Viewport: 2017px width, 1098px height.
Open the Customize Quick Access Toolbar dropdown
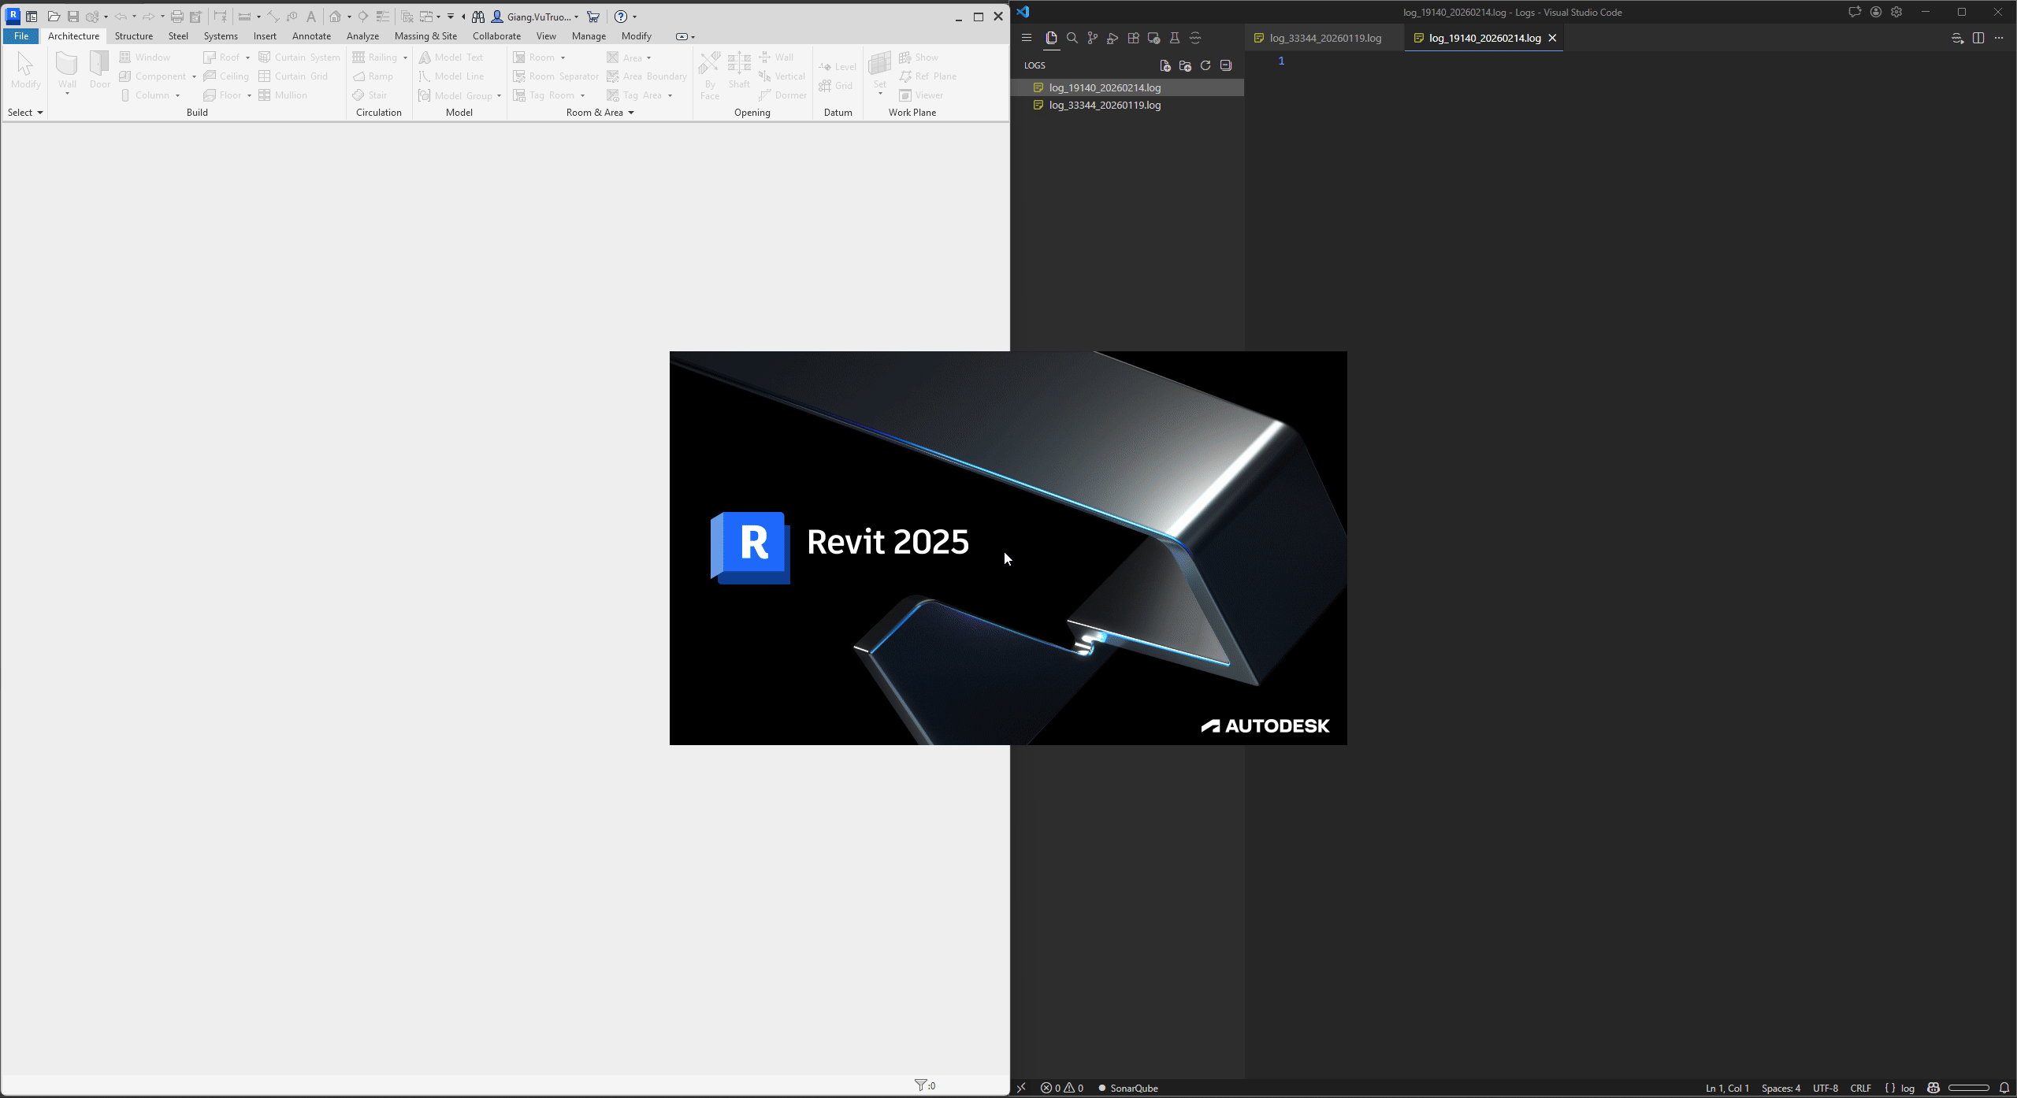[451, 17]
